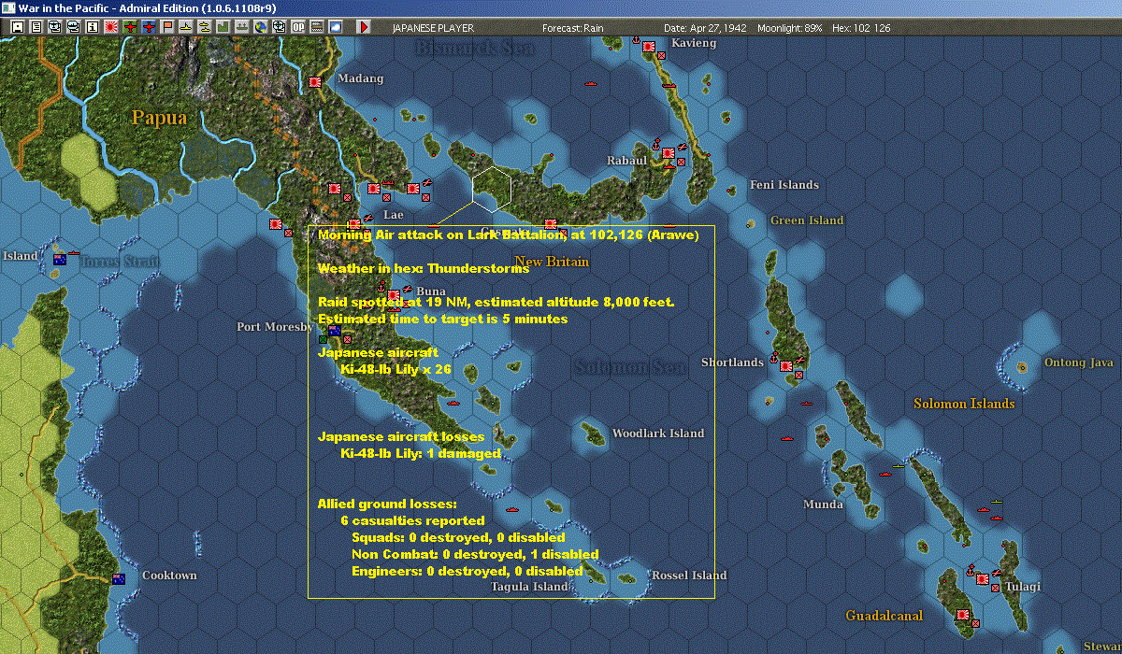Click the striped list icon beside OP
The height and width of the screenshot is (654, 1122).
coord(317,27)
